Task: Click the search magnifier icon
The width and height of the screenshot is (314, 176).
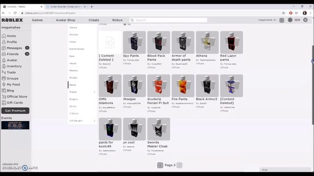Action: tap(132, 20)
